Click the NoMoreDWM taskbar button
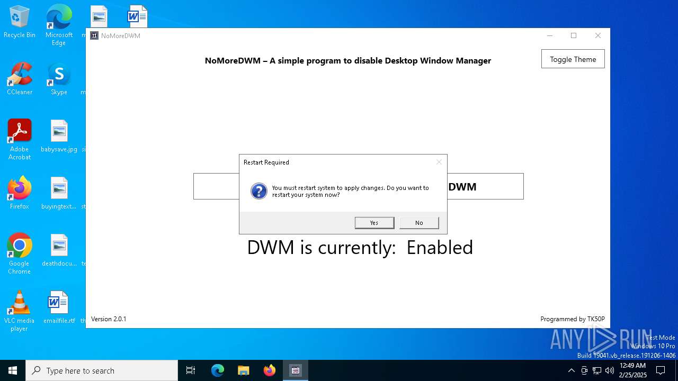Viewport: 678px width, 381px height. pyautogui.click(x=295, y=370)
